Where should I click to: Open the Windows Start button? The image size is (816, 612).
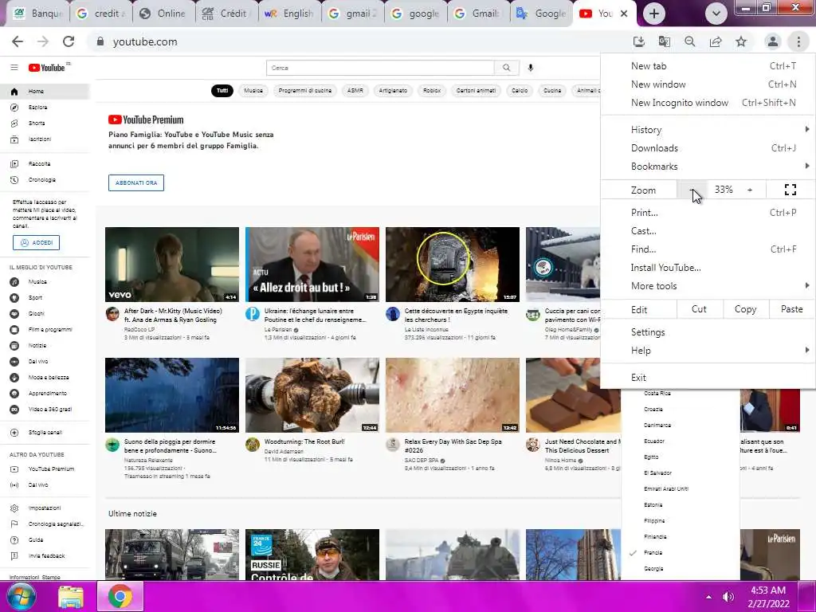coord(22,596)
